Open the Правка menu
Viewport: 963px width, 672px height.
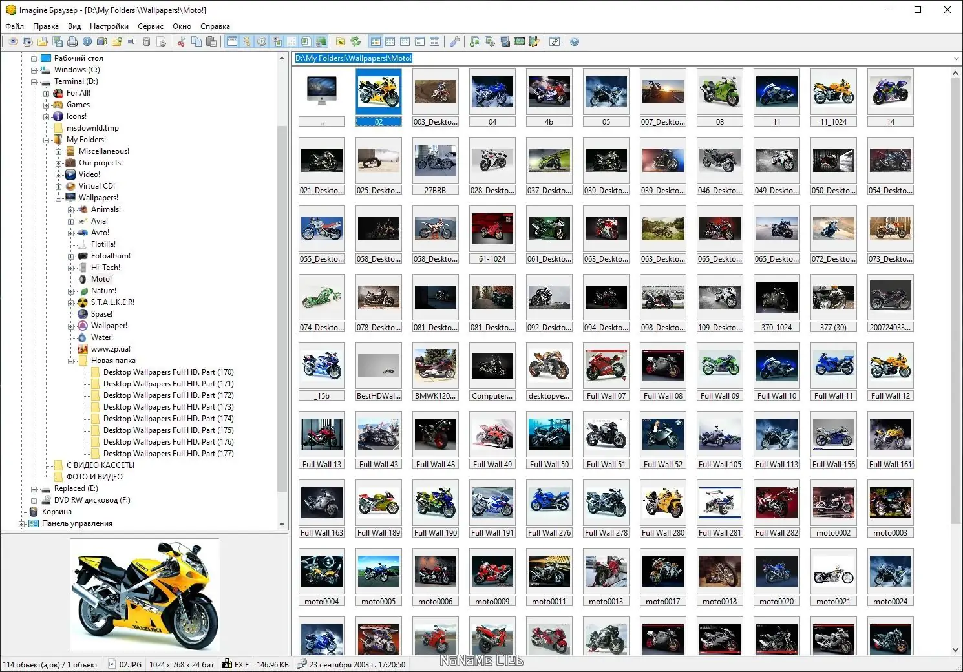(46, 26)
